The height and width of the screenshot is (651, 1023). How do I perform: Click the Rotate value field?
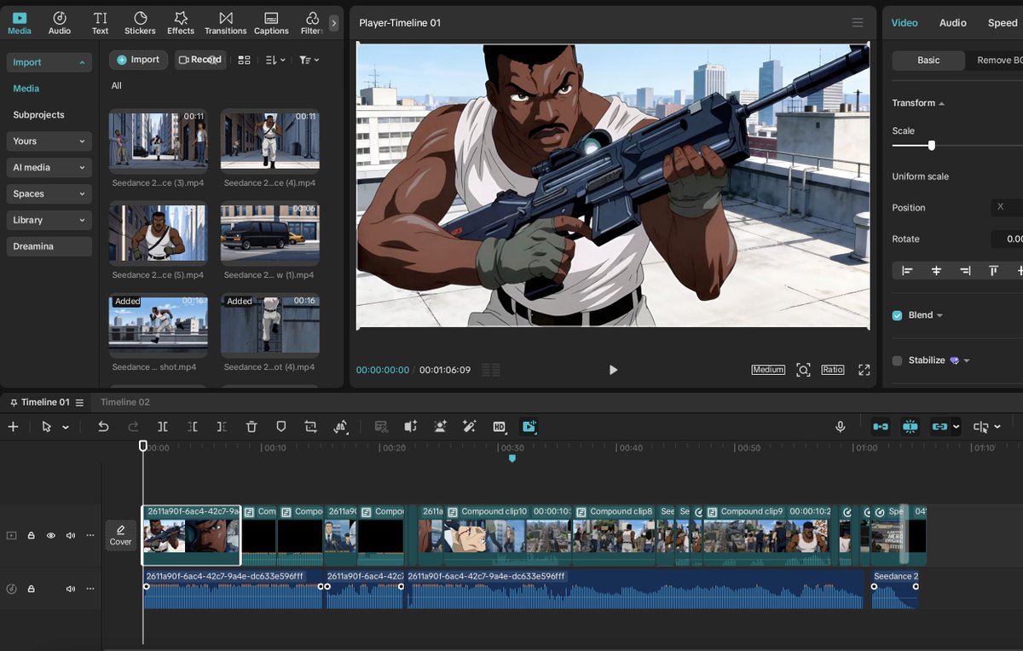1008,239
